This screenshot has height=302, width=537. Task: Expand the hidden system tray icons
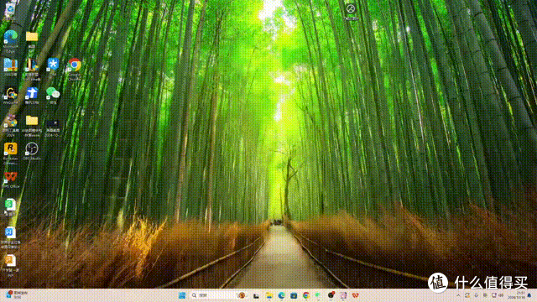click(x=458, y=295)
